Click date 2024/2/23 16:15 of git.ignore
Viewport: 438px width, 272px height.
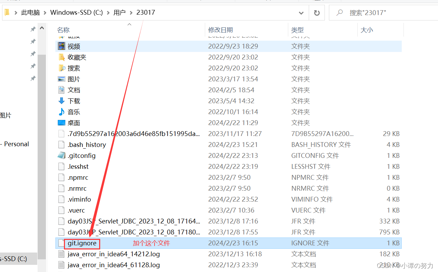233,243
